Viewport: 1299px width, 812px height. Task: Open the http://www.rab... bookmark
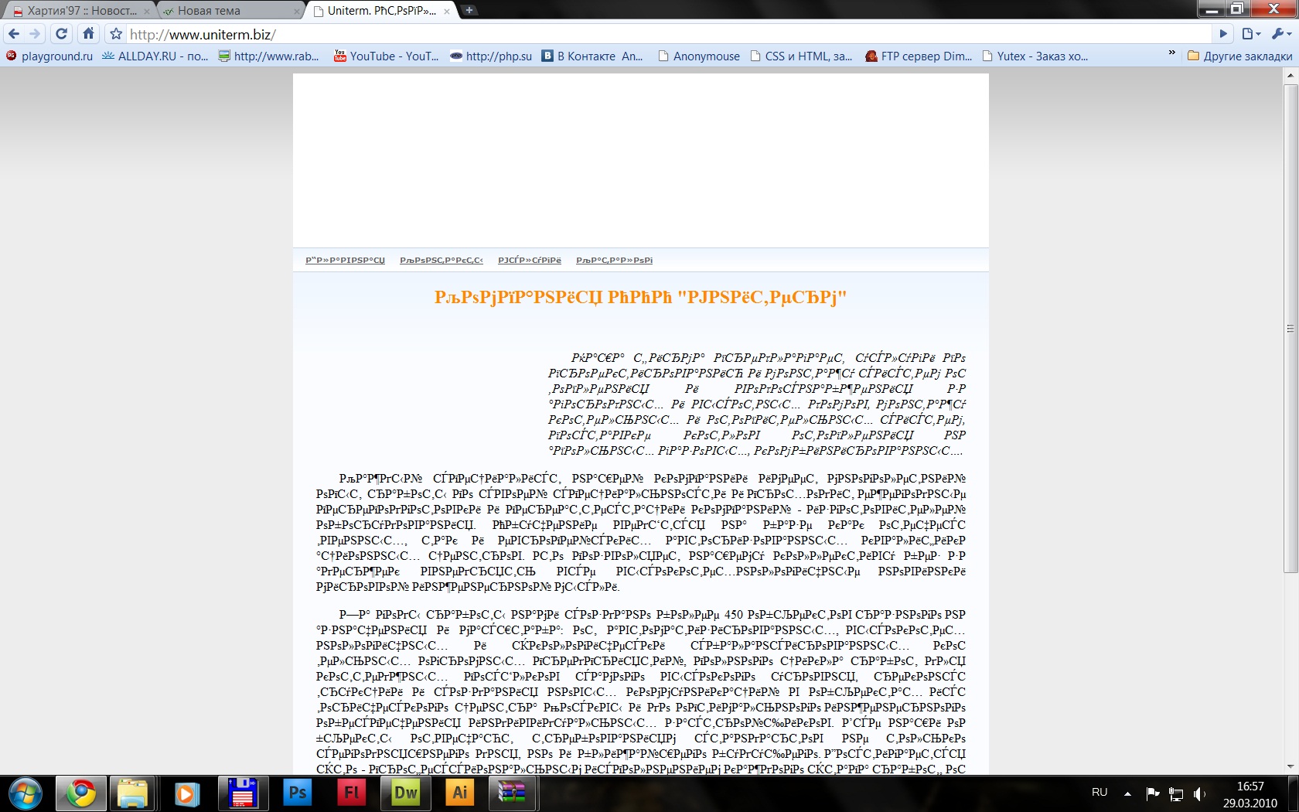269,56
